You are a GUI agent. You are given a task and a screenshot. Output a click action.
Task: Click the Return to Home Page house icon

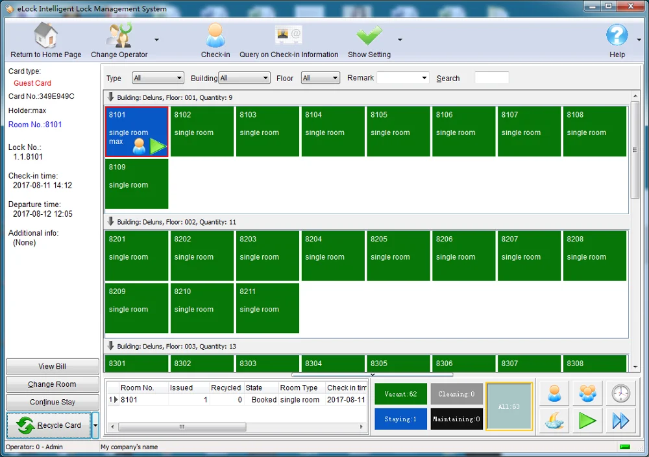click(x=45, y=36)
